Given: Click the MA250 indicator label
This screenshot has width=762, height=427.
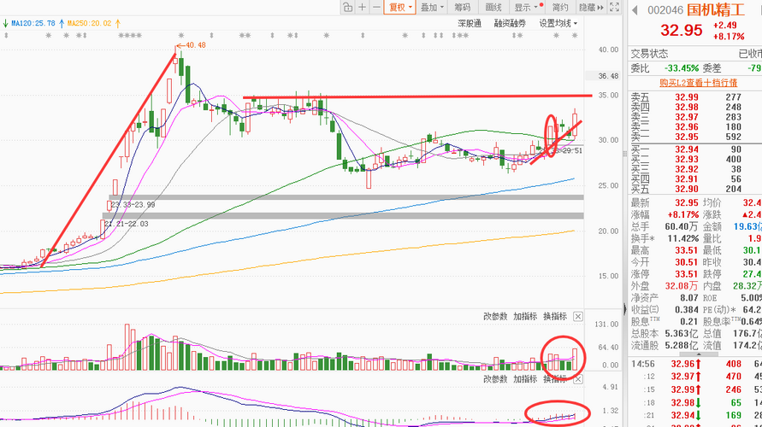Looking at the screenshot, I should [x=89, y=23].
